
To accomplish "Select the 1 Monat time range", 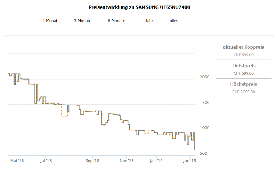I will click(50, 21).
